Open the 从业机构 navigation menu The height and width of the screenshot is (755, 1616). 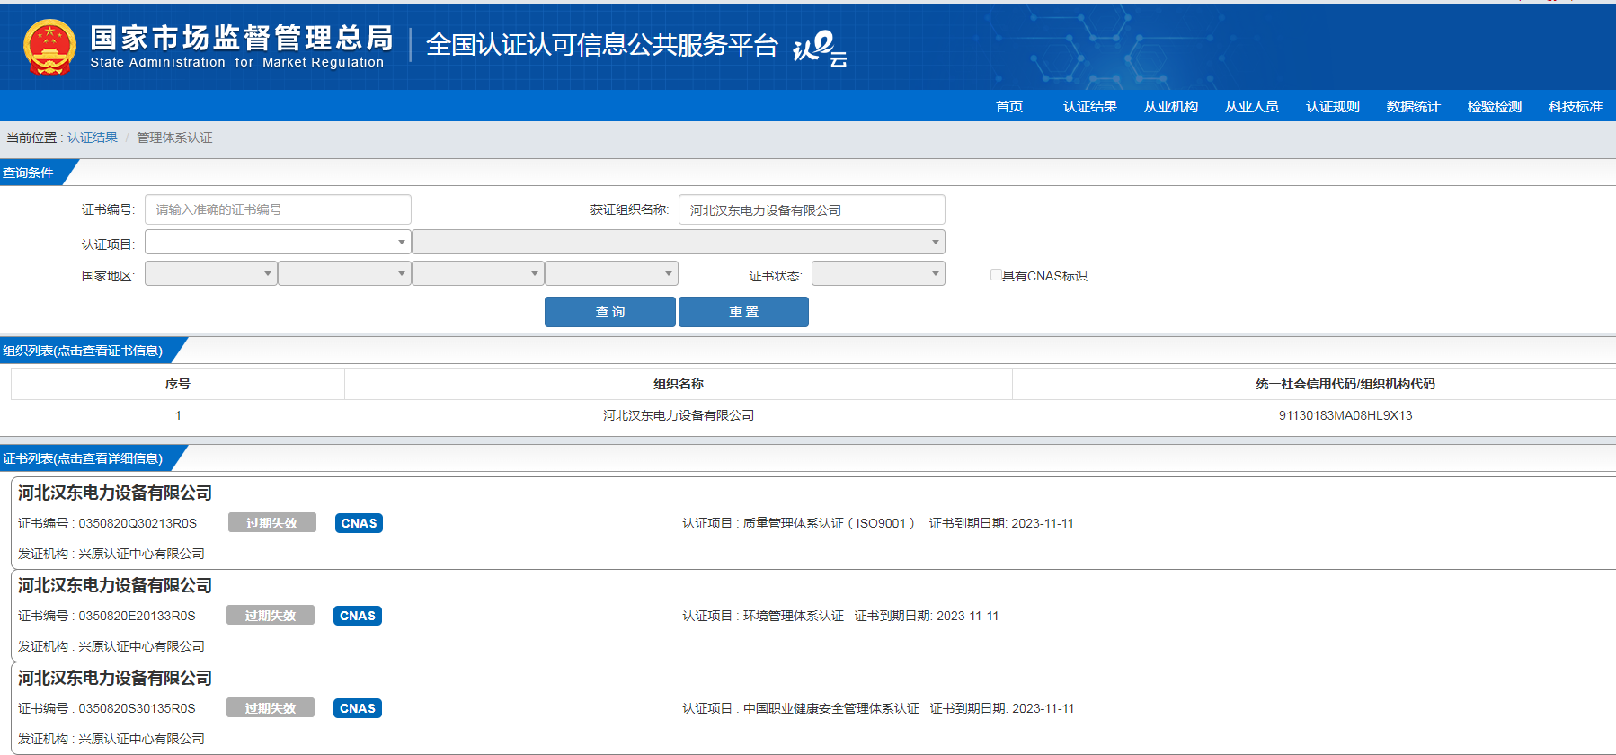1171,106
